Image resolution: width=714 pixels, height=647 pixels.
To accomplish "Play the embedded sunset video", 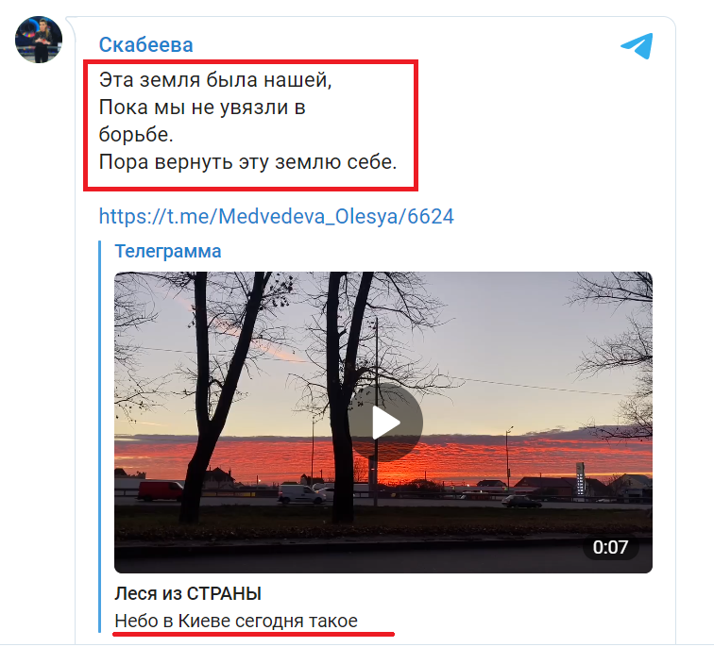I will pyautogui.click(x=385, y=423).
